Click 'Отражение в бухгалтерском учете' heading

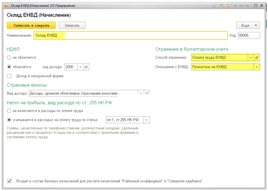click(192, 49)
